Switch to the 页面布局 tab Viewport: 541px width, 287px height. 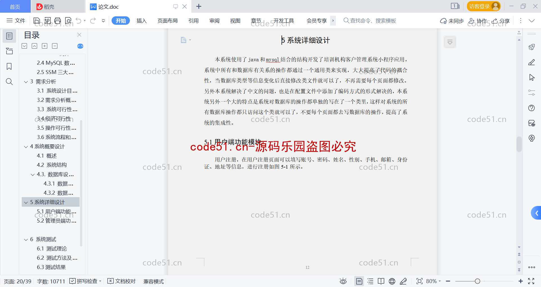coord(168,21)
